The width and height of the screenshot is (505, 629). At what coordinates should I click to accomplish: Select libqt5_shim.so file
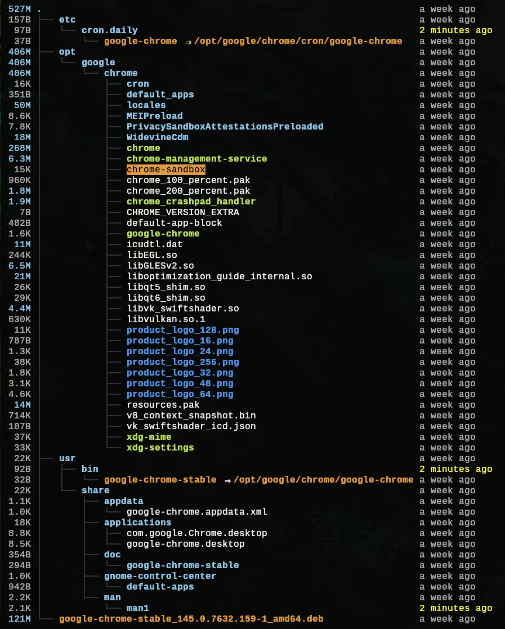[x=166, y=287]
